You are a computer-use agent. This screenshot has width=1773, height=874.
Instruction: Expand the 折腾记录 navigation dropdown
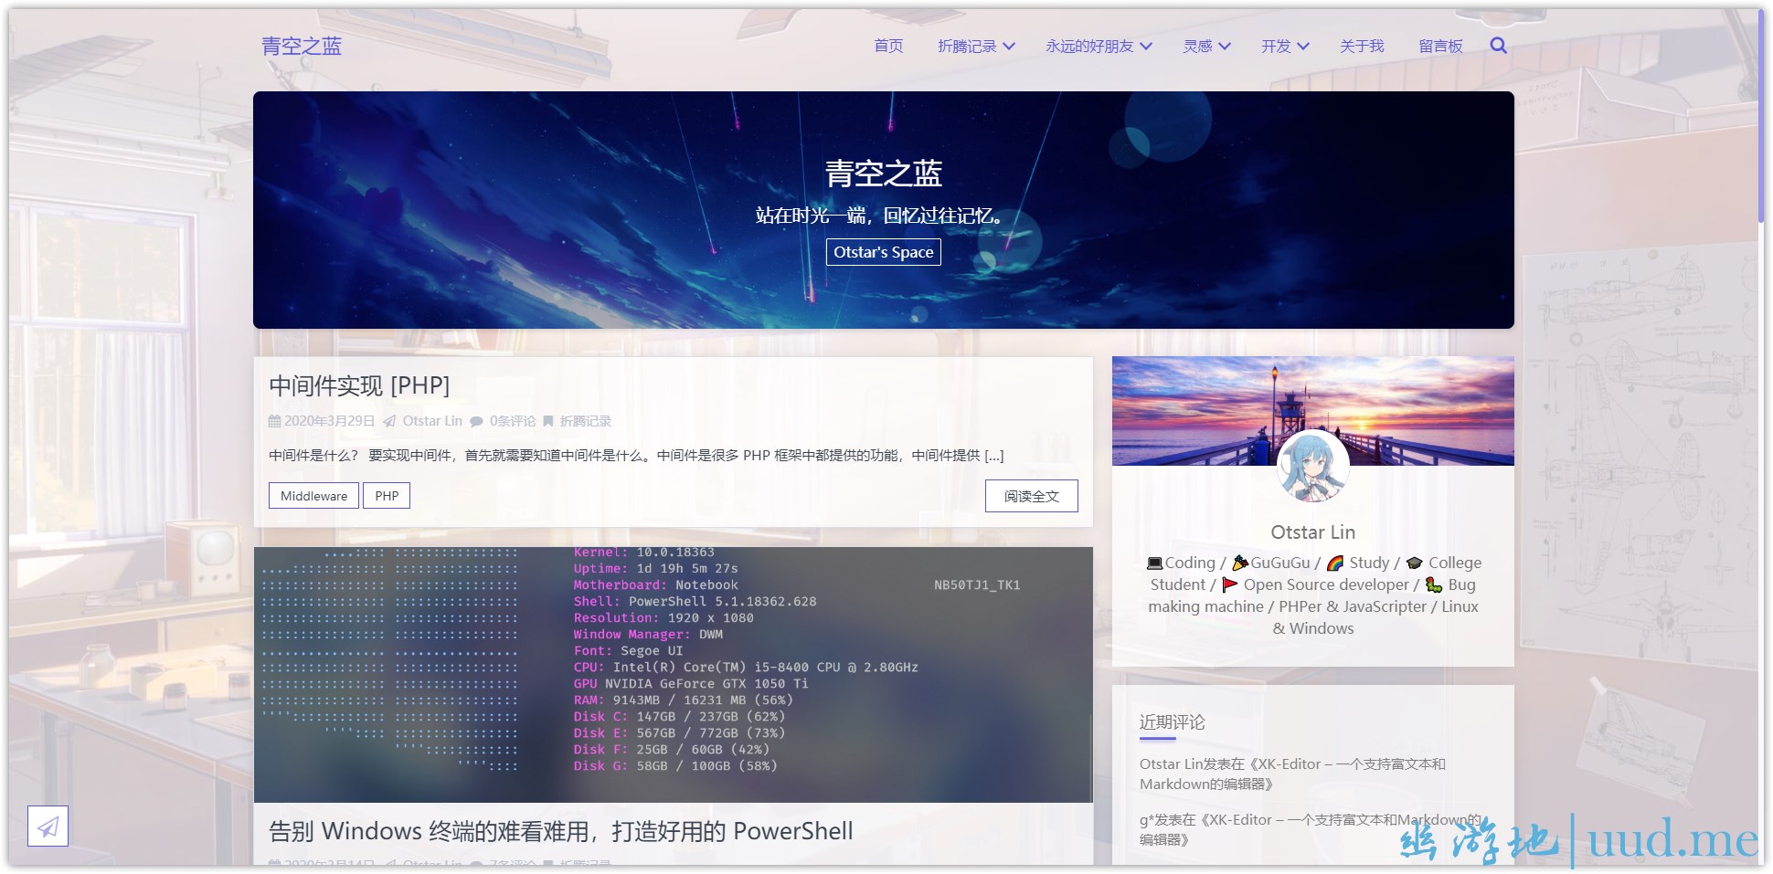(976, 47)
